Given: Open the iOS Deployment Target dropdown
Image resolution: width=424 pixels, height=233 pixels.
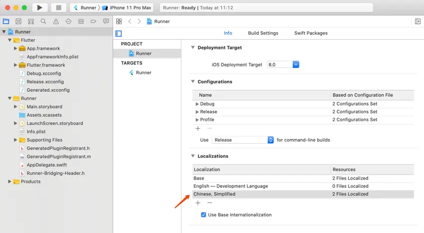Looking at the screenshot, I should 296,64.
